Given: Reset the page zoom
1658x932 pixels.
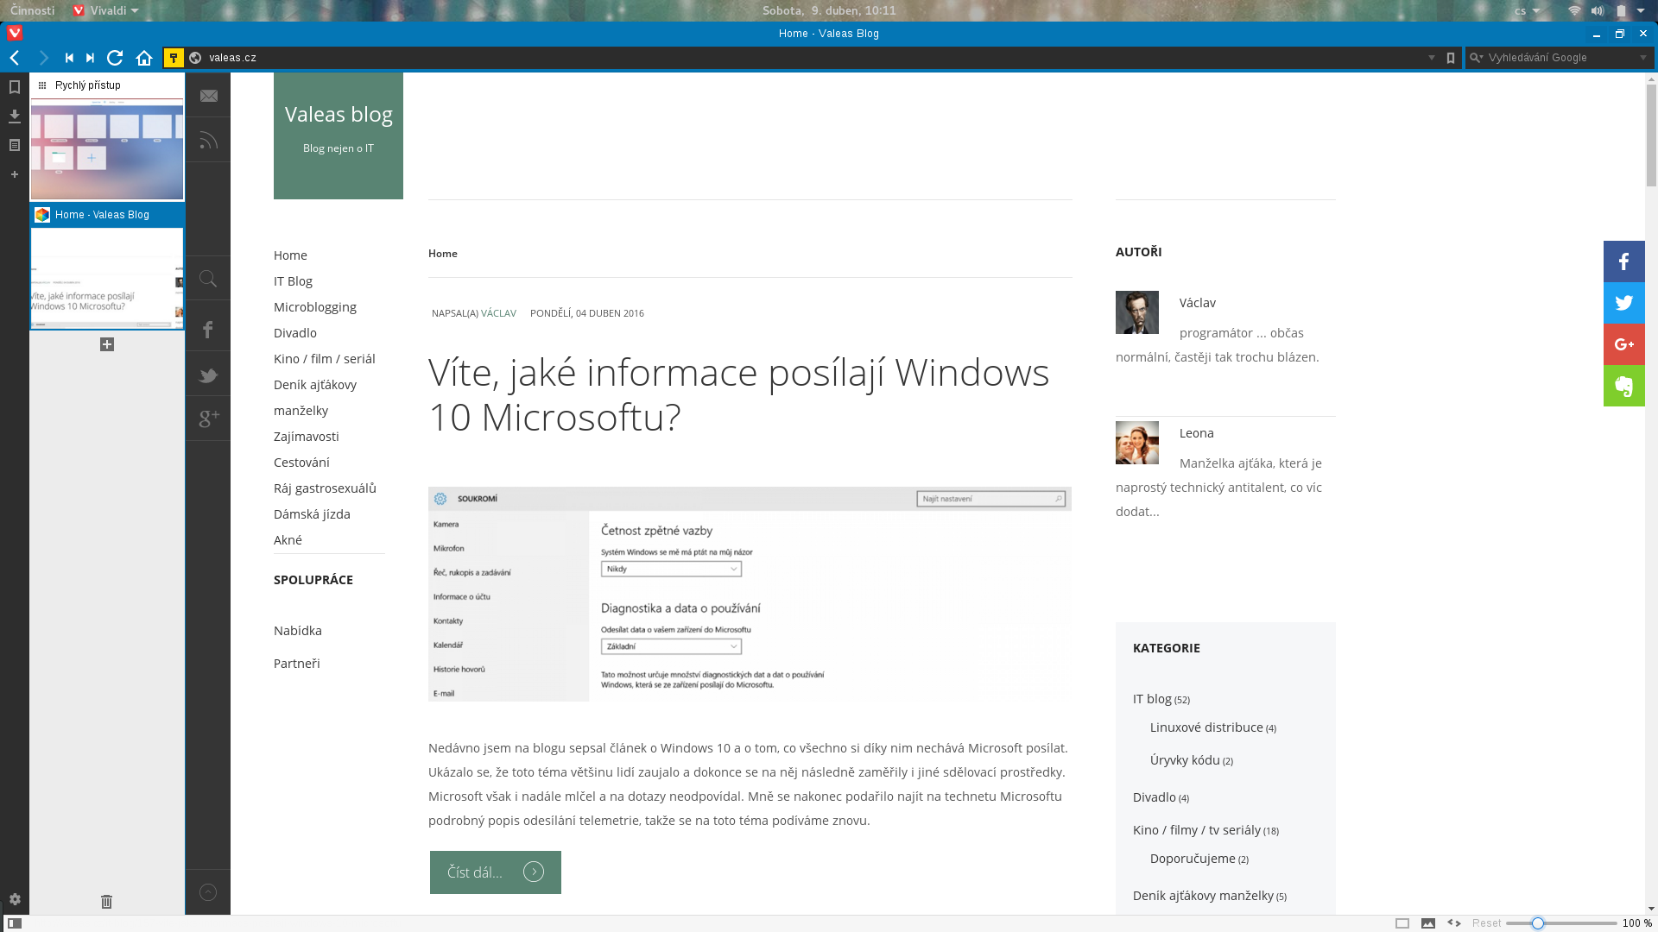Looking at the screenshot, I should coord(1486,923).
